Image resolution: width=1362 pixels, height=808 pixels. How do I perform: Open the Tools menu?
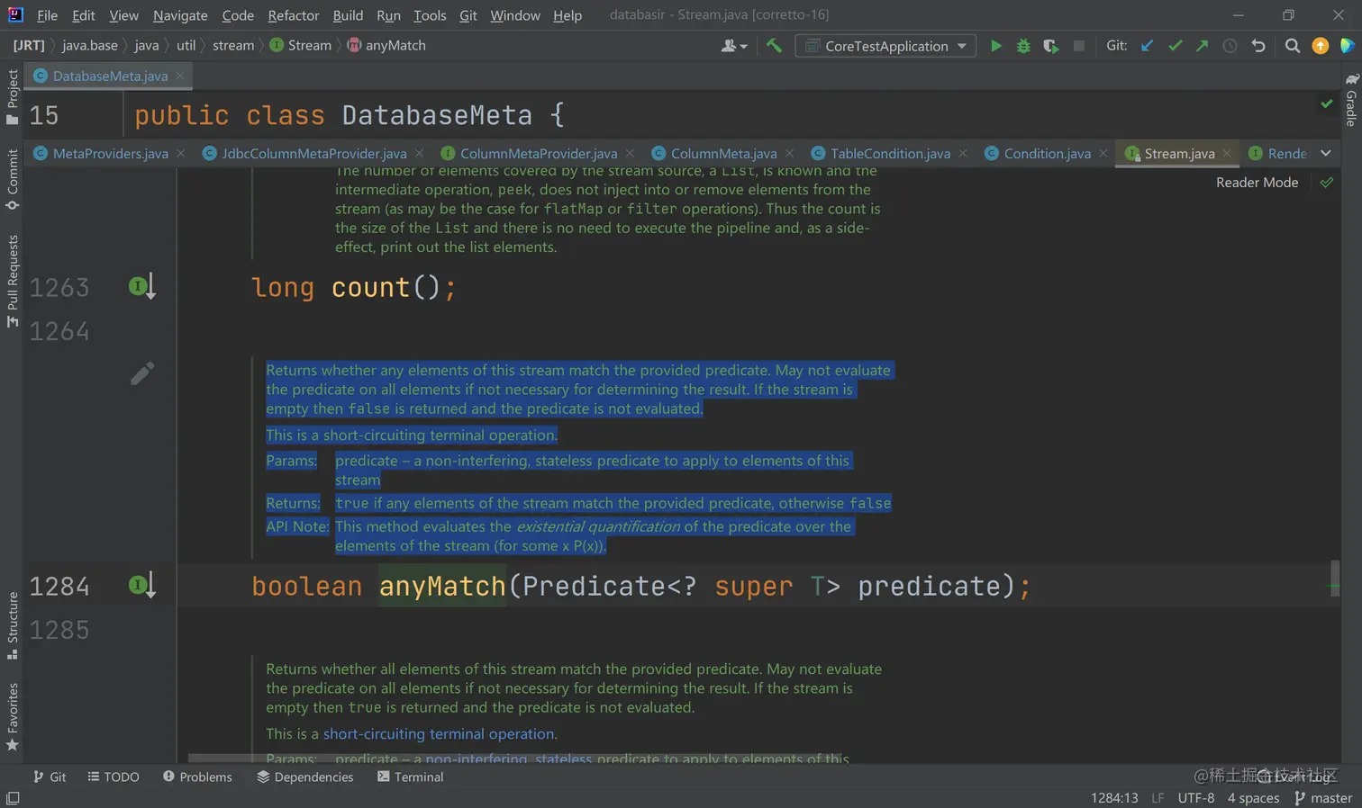click(430, 15)
